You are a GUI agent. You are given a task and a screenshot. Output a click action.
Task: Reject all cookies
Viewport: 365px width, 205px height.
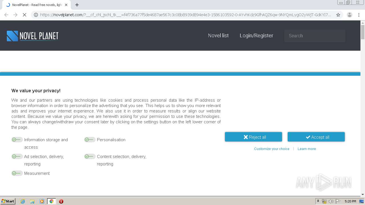[254, 137]
